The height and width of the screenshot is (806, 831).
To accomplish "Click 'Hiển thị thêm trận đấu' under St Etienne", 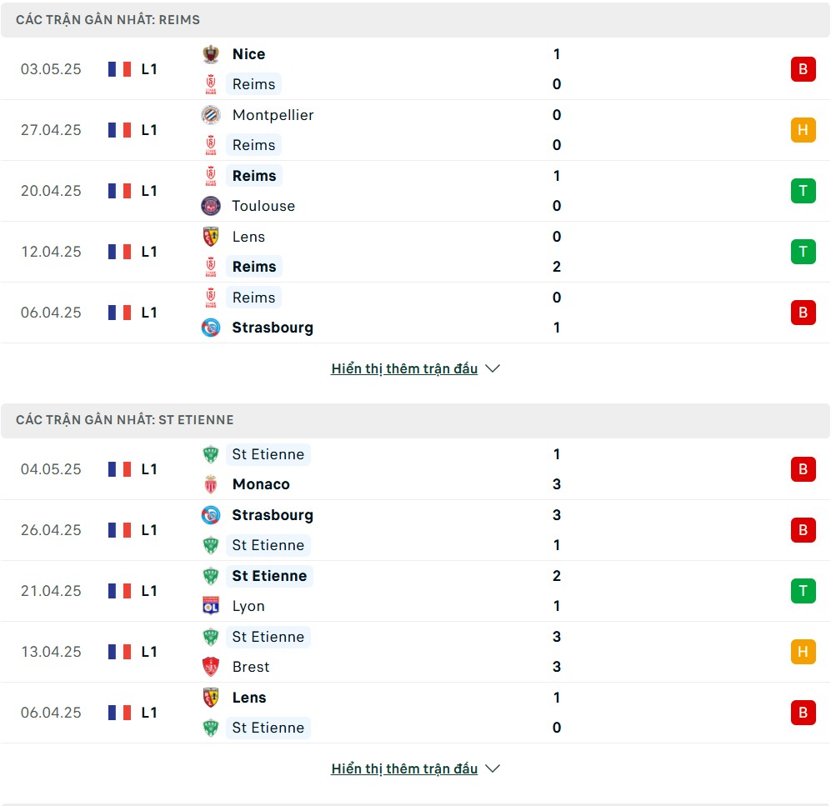I will 404,768.
